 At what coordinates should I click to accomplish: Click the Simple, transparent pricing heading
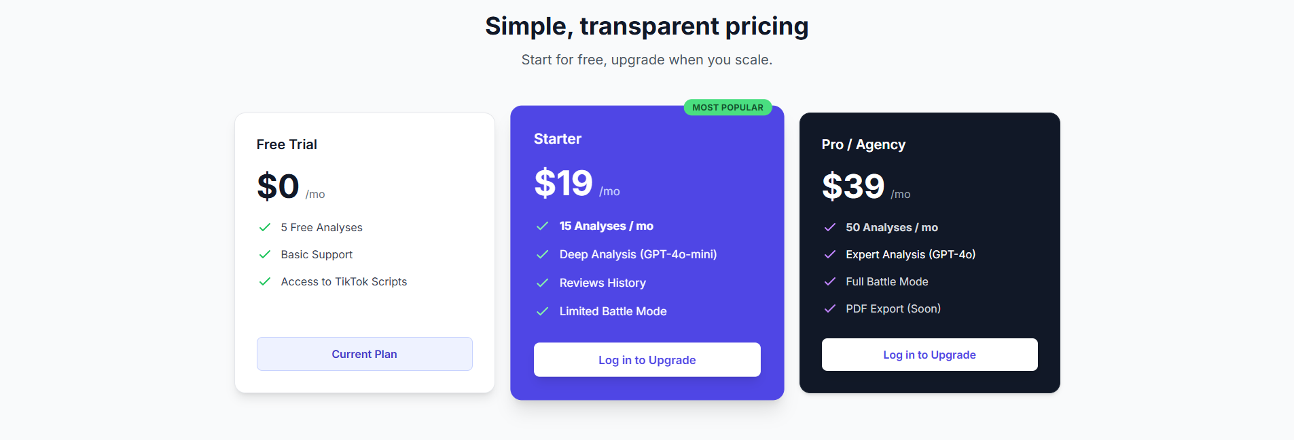click(646, 26)
